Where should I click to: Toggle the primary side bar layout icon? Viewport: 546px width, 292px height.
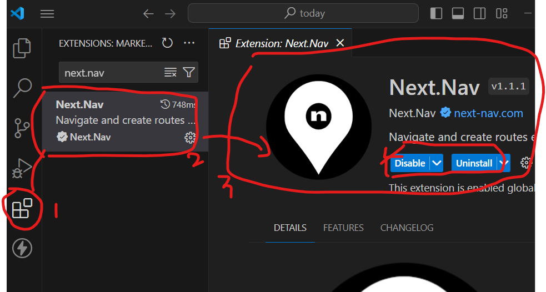(436, 13)
